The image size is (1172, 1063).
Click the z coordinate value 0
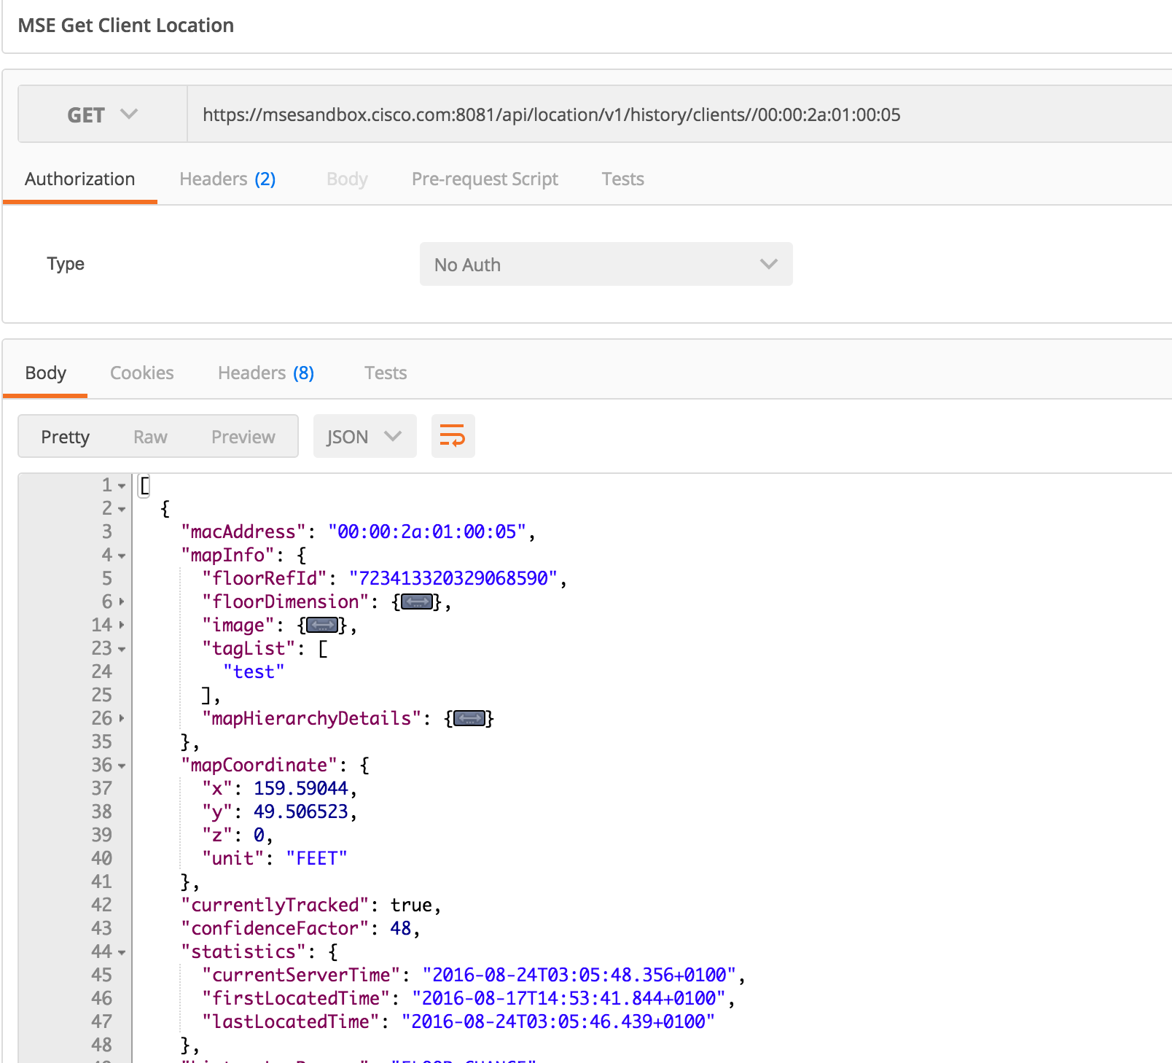[259, 836]
